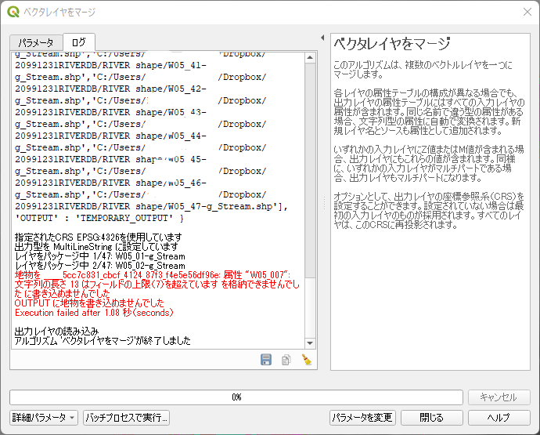
Task: Click the red OUTPUT に地物を書き込めませんでした line
Action: pos(89,303)
